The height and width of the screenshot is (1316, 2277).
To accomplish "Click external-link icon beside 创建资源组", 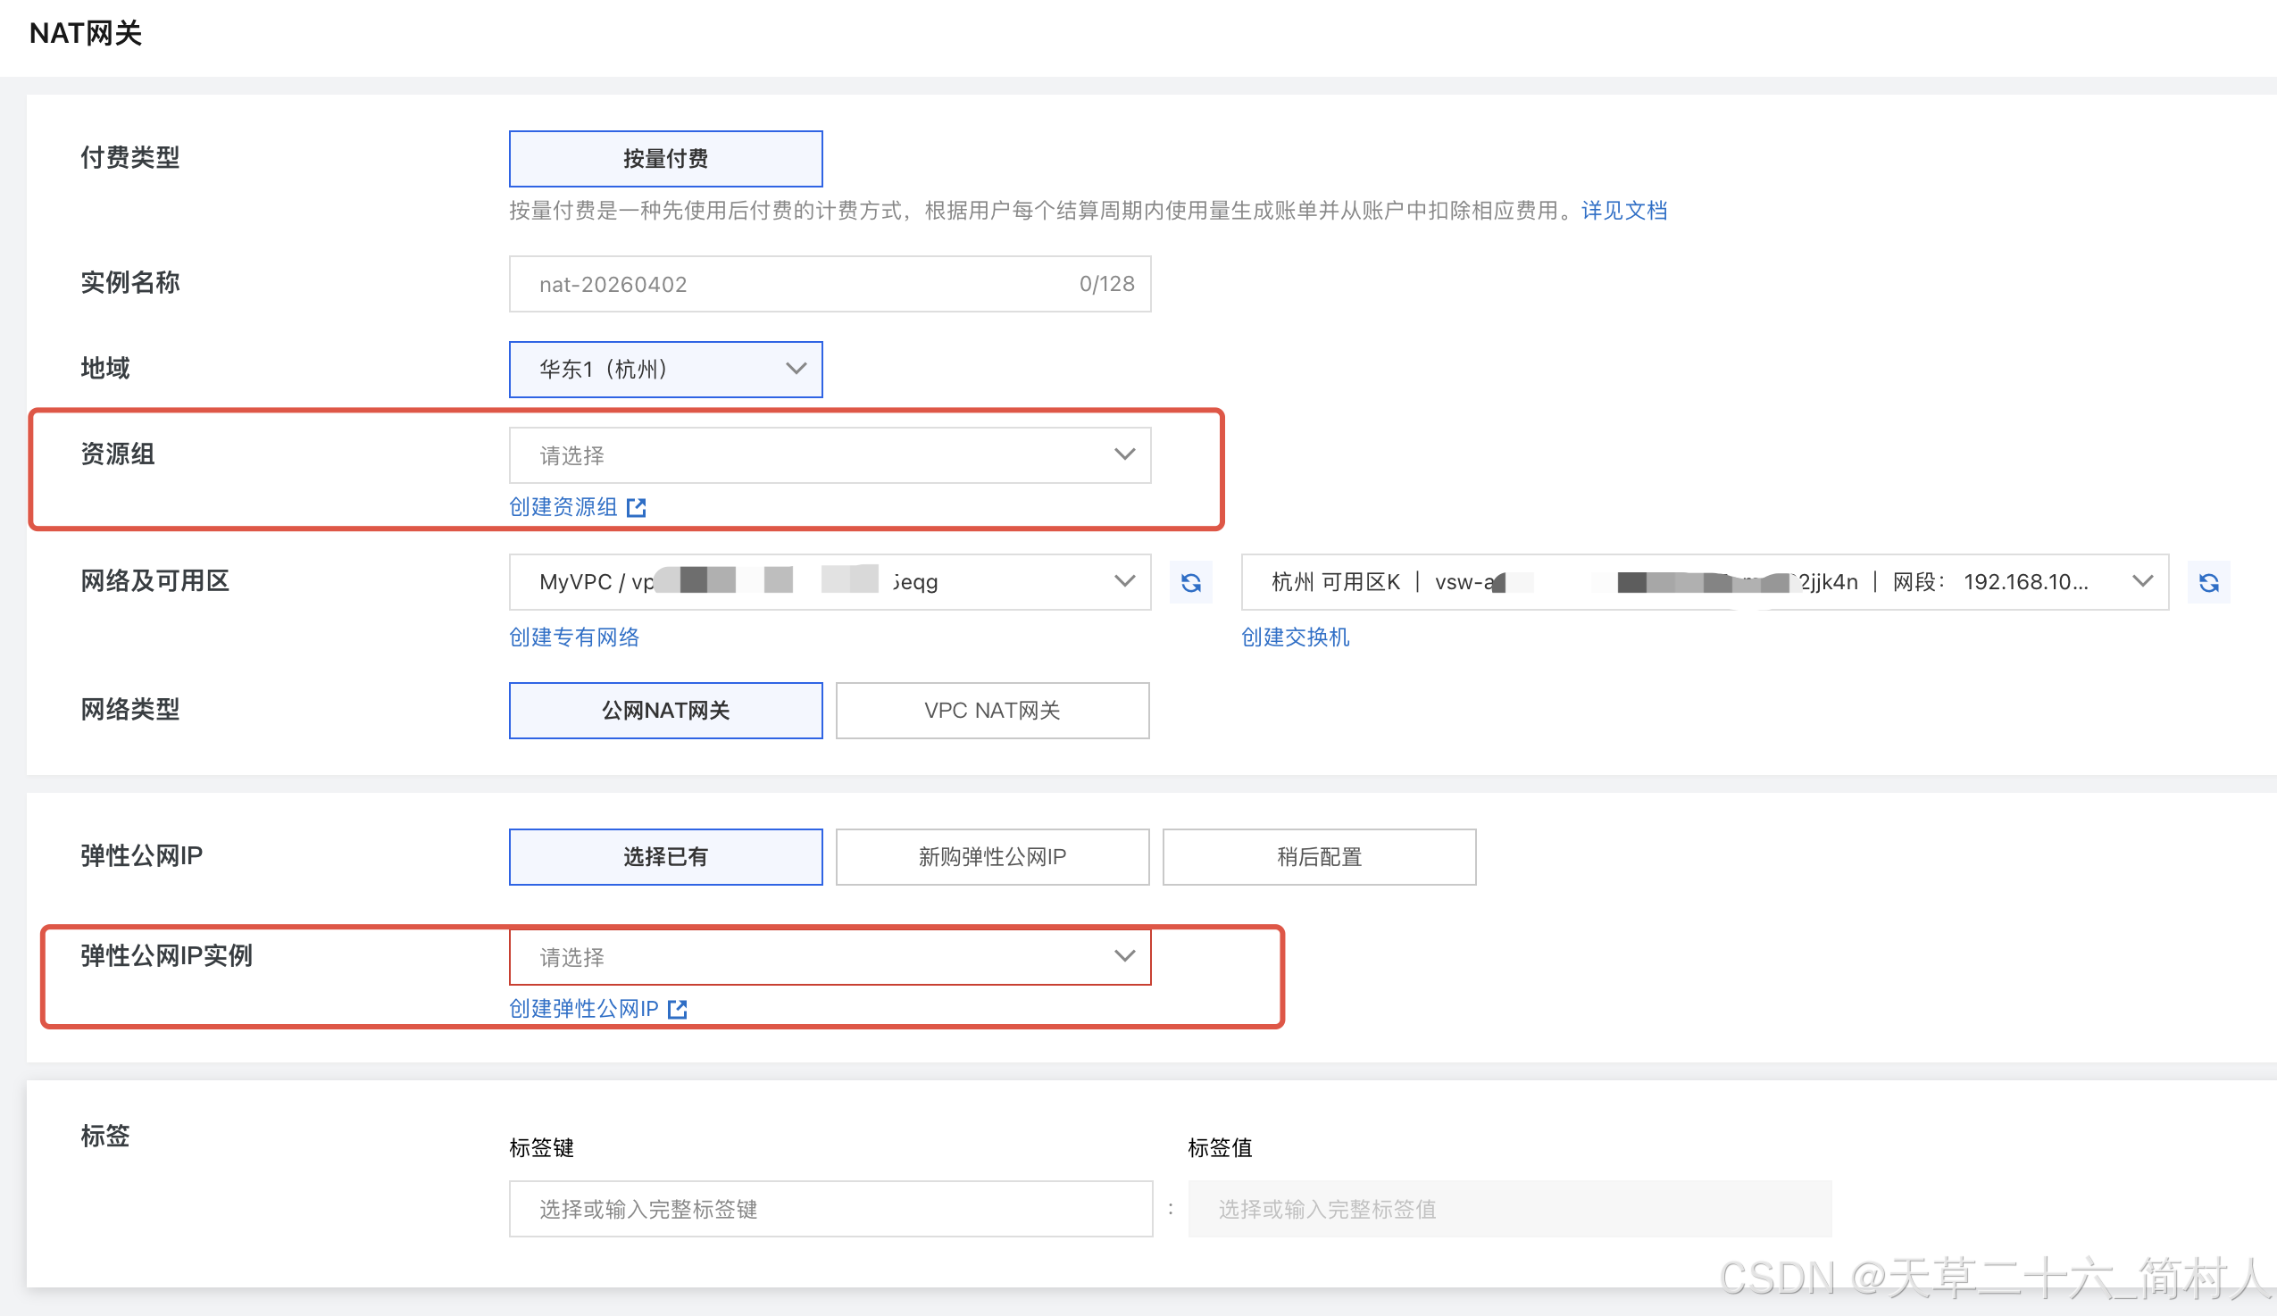I will [x=637, y=508].
